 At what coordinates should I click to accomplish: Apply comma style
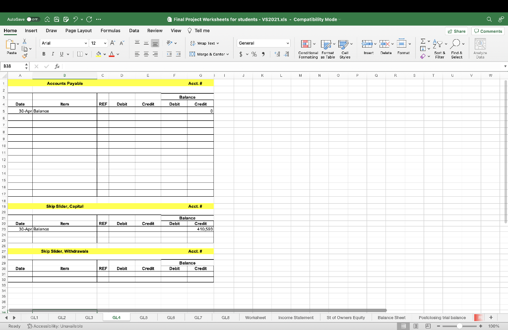[x=263, y=54]
